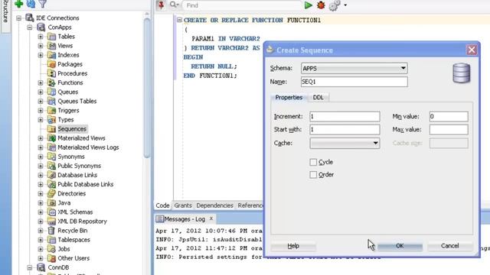Click the green plus new connection icon

coord(18,4)
